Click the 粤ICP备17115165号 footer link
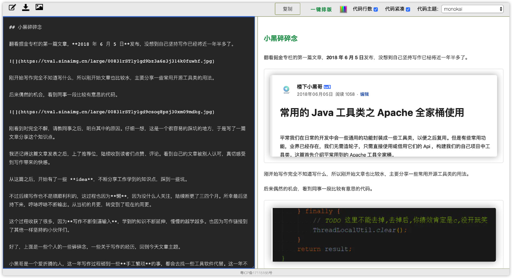Screen dimensions: 512x278 [256, 273]
